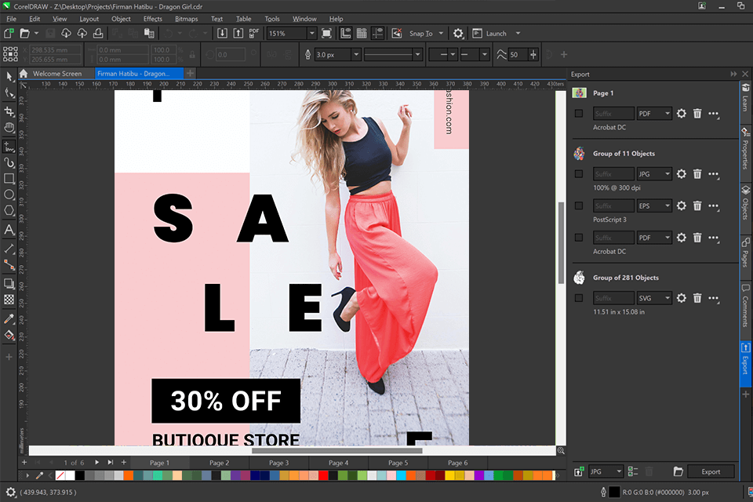Image resolution: width=753 pixels, height=502 pixels.
Task: Open the Launch dropdown arrow
Action: tap(518, 33)
